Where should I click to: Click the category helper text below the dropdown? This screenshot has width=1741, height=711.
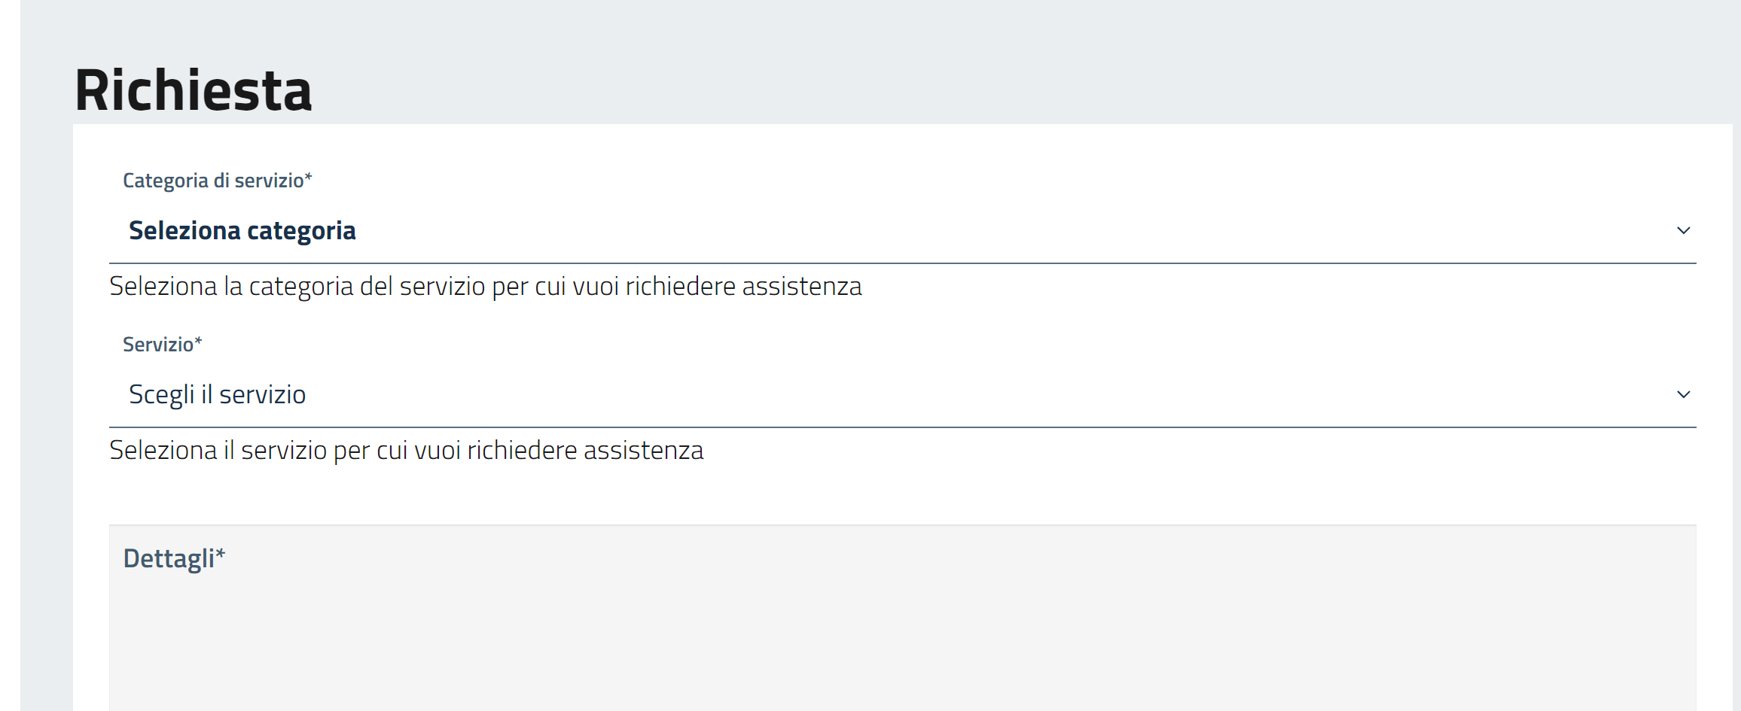(486, 286)
